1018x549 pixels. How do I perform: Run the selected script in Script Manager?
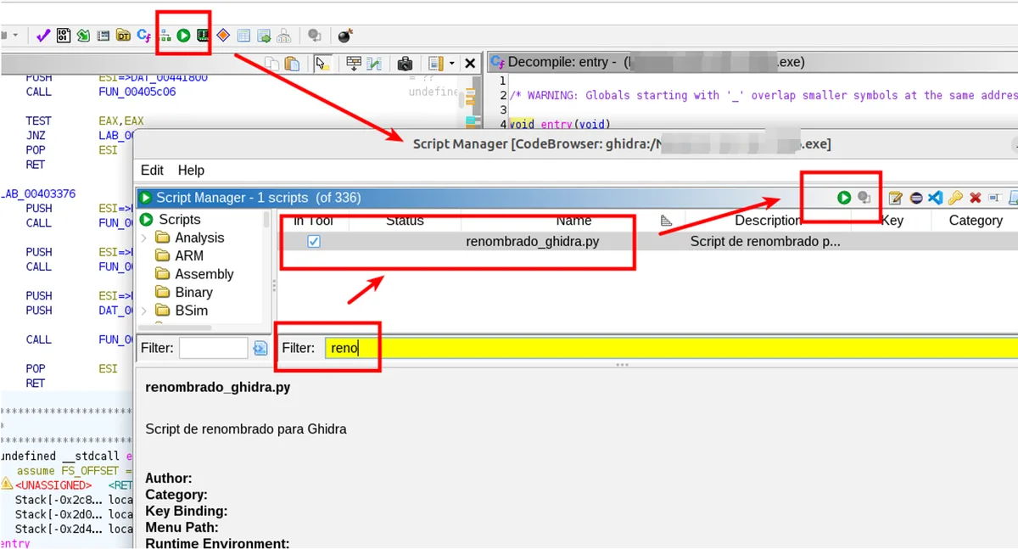(844, 198)
